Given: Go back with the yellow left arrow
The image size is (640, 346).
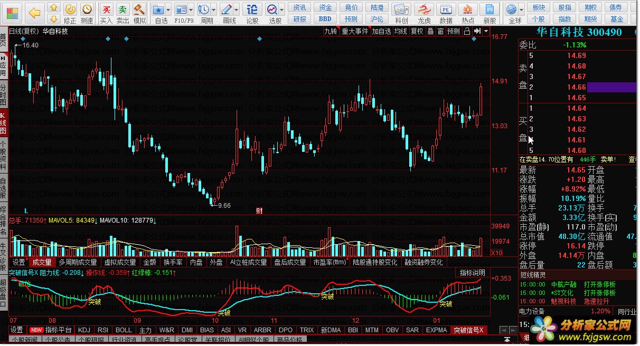Looking at the screenshot, I should 35,12.
